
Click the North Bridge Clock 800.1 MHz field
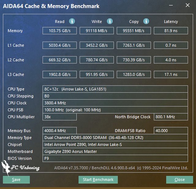171,117
